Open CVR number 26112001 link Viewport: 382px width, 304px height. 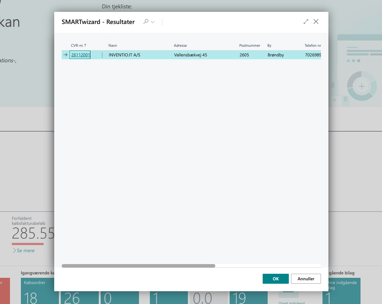click(80, 55)
